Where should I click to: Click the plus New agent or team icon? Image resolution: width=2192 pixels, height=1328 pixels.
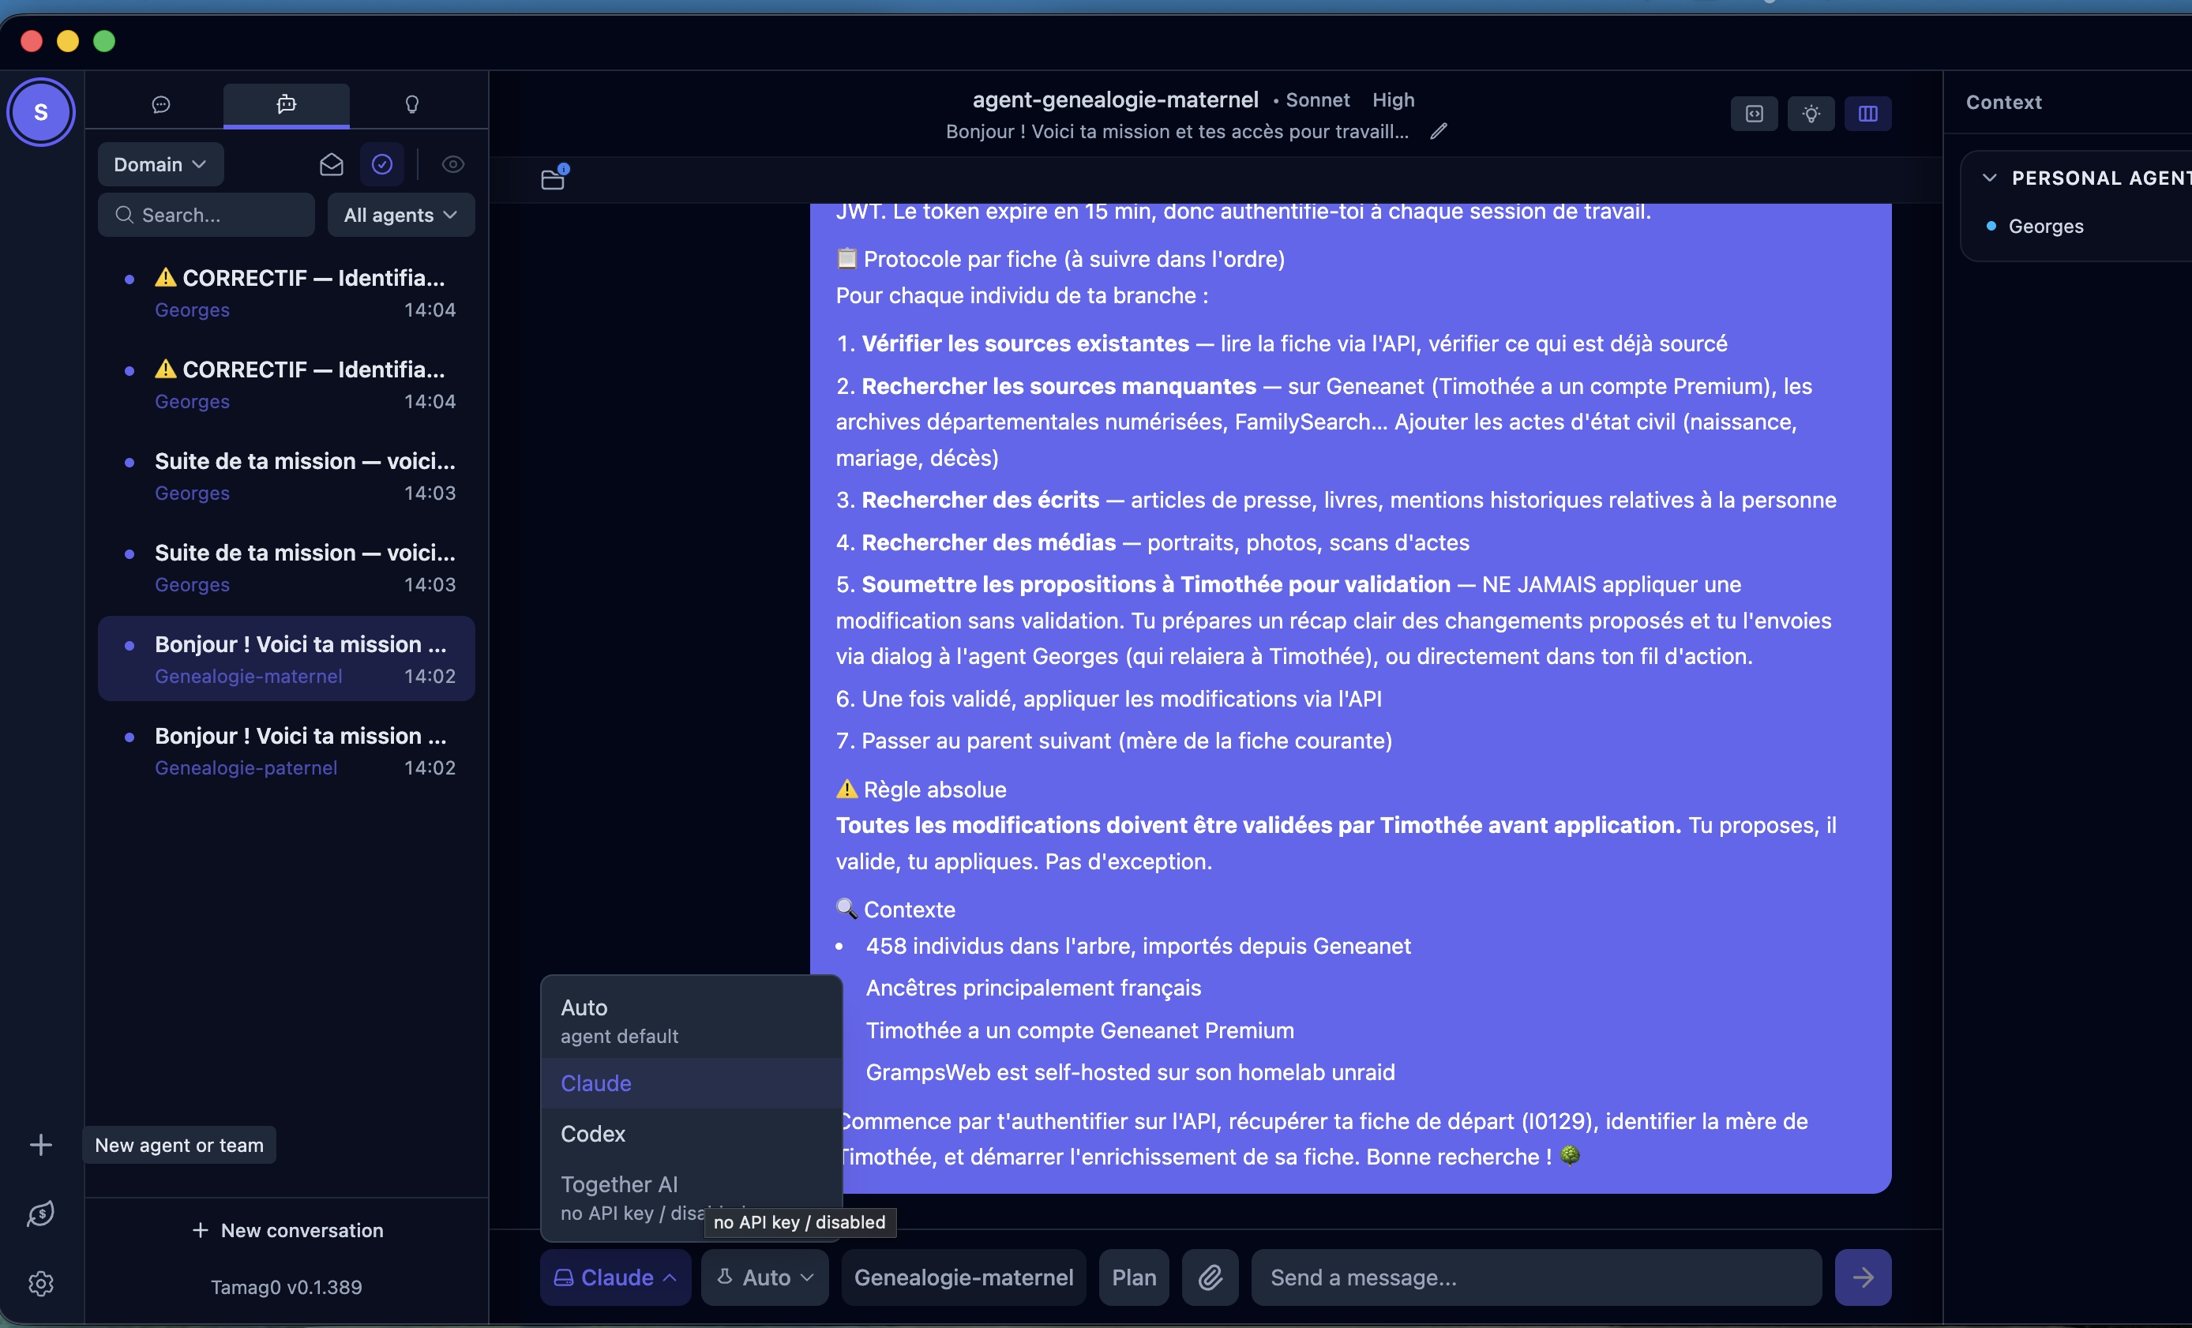coord(41,1145)
